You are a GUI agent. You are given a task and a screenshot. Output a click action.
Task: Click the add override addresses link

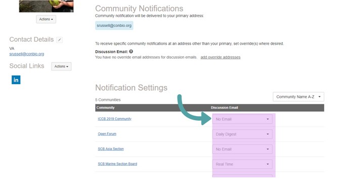pos(220,57)
